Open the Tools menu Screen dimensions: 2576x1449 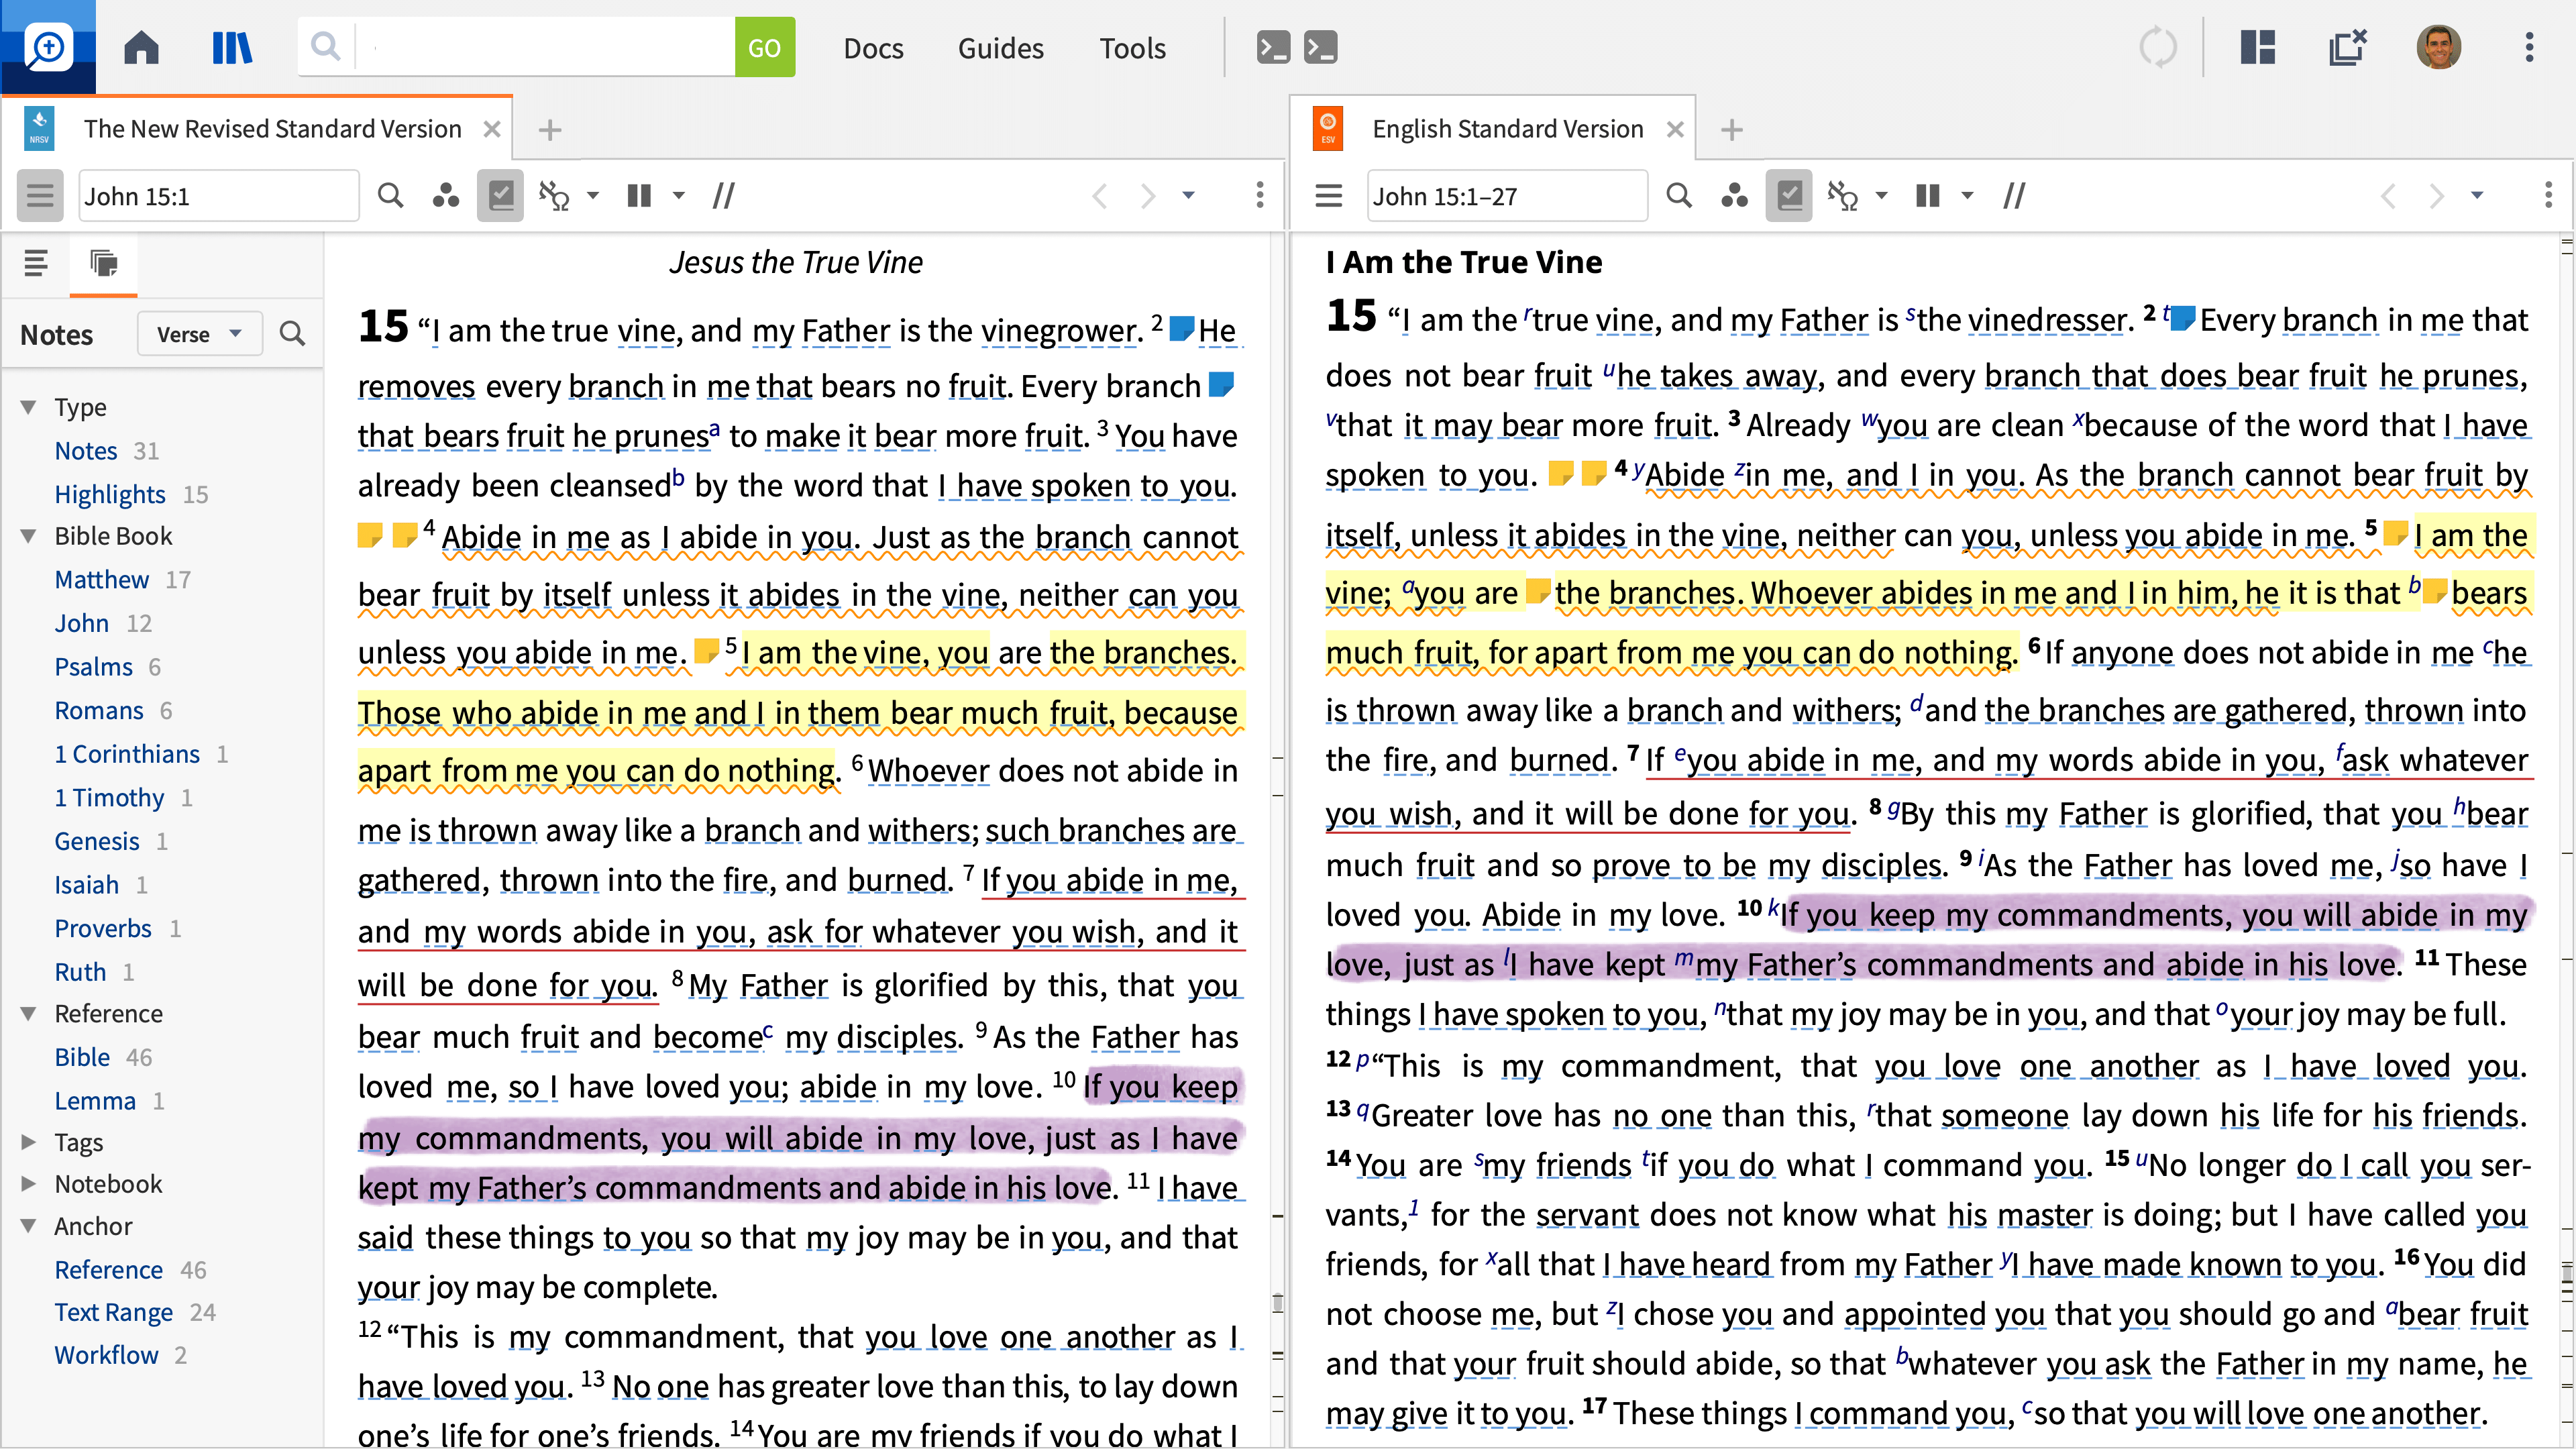tap(1132, 48)
